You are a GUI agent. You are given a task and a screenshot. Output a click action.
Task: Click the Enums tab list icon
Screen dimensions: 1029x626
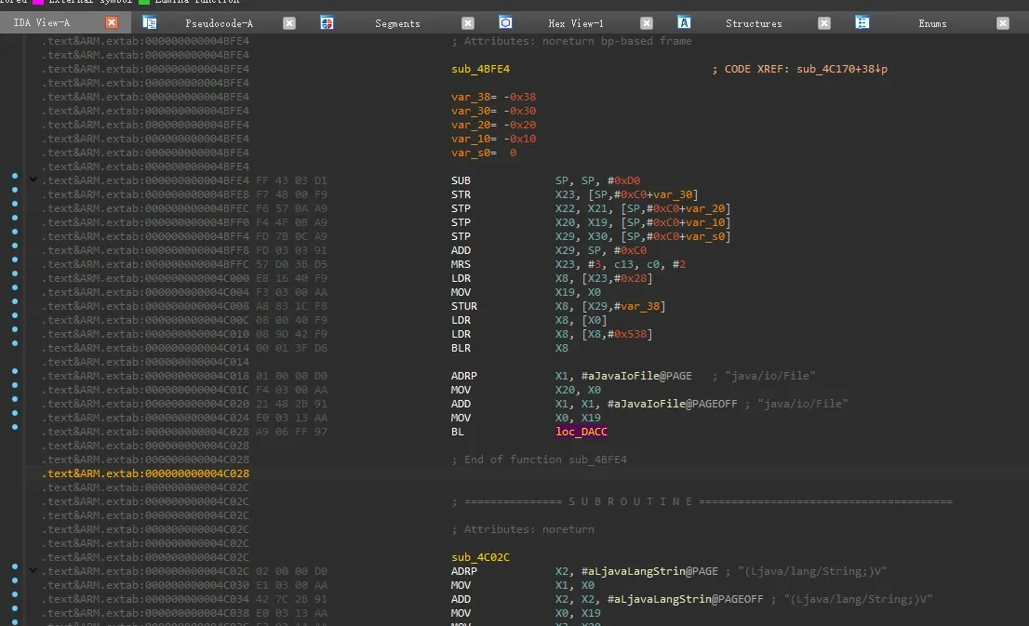click(862, 23)
